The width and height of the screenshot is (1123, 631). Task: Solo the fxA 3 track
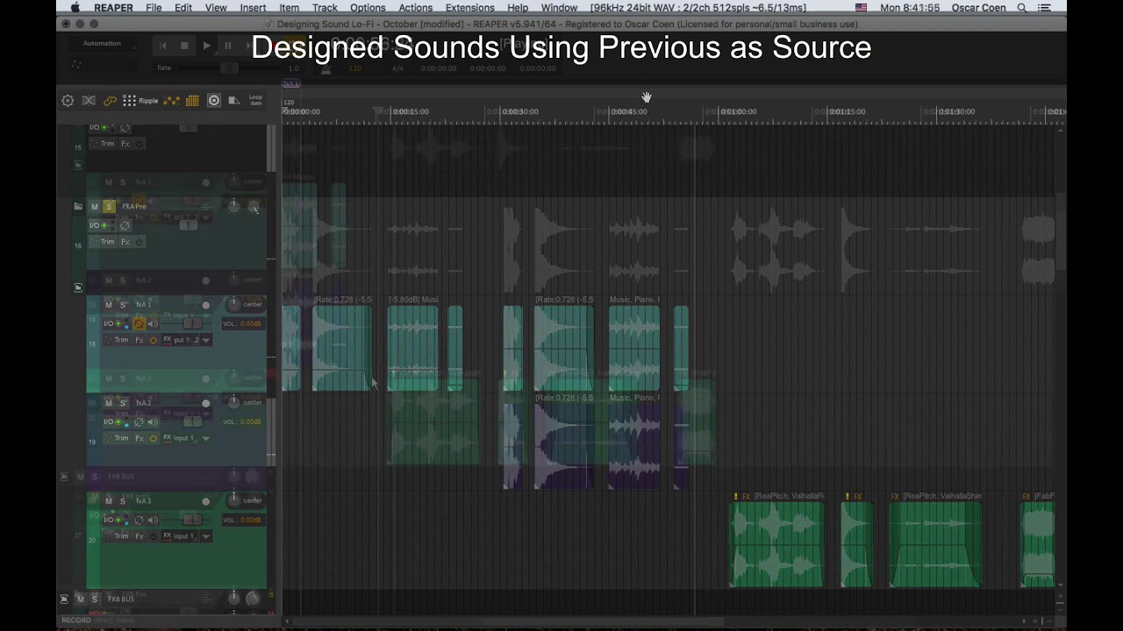coord(123,501)
